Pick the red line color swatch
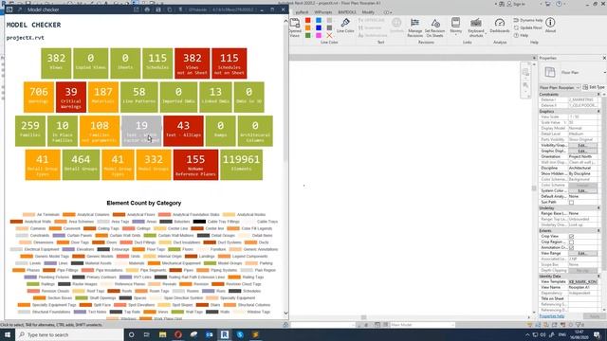Viewport: 607px width, 341px height. 307,20
